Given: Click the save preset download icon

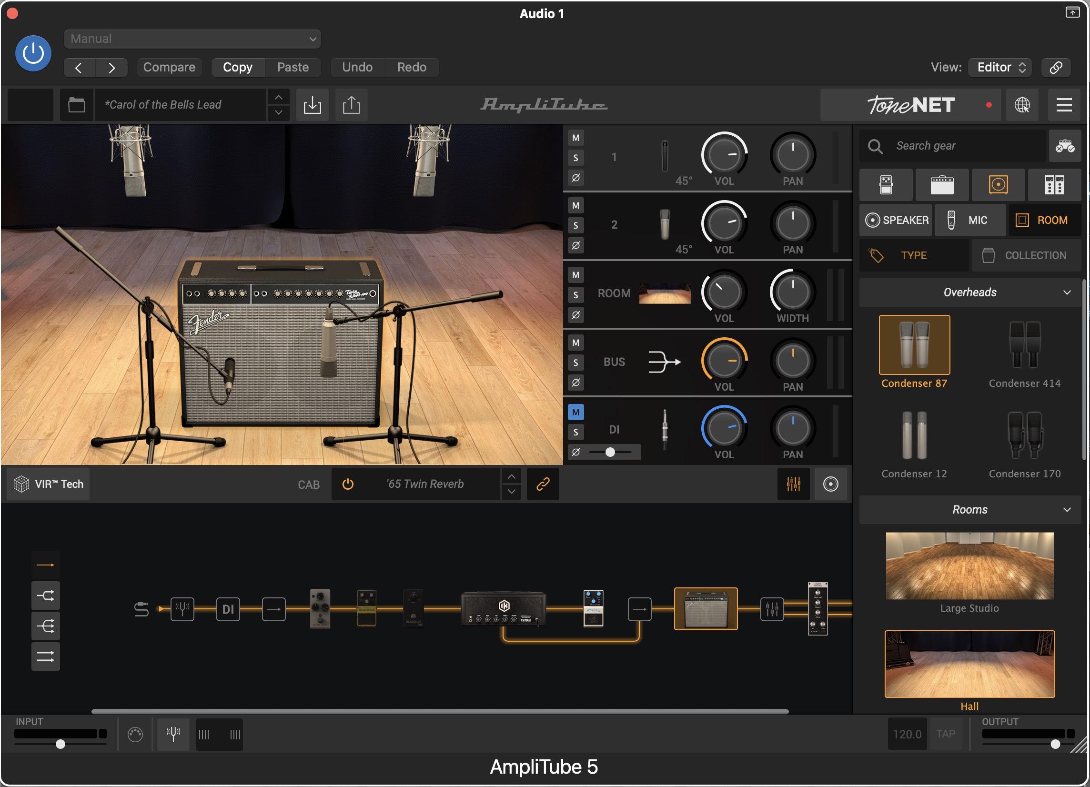Looking at the screenshot, I should [313, 105].
